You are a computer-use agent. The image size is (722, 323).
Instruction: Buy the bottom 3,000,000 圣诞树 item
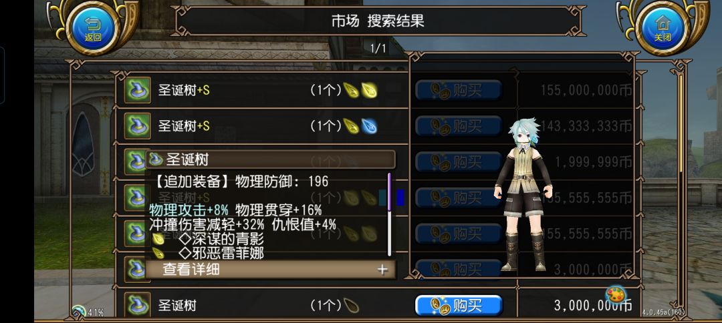(x=458, y=306)
